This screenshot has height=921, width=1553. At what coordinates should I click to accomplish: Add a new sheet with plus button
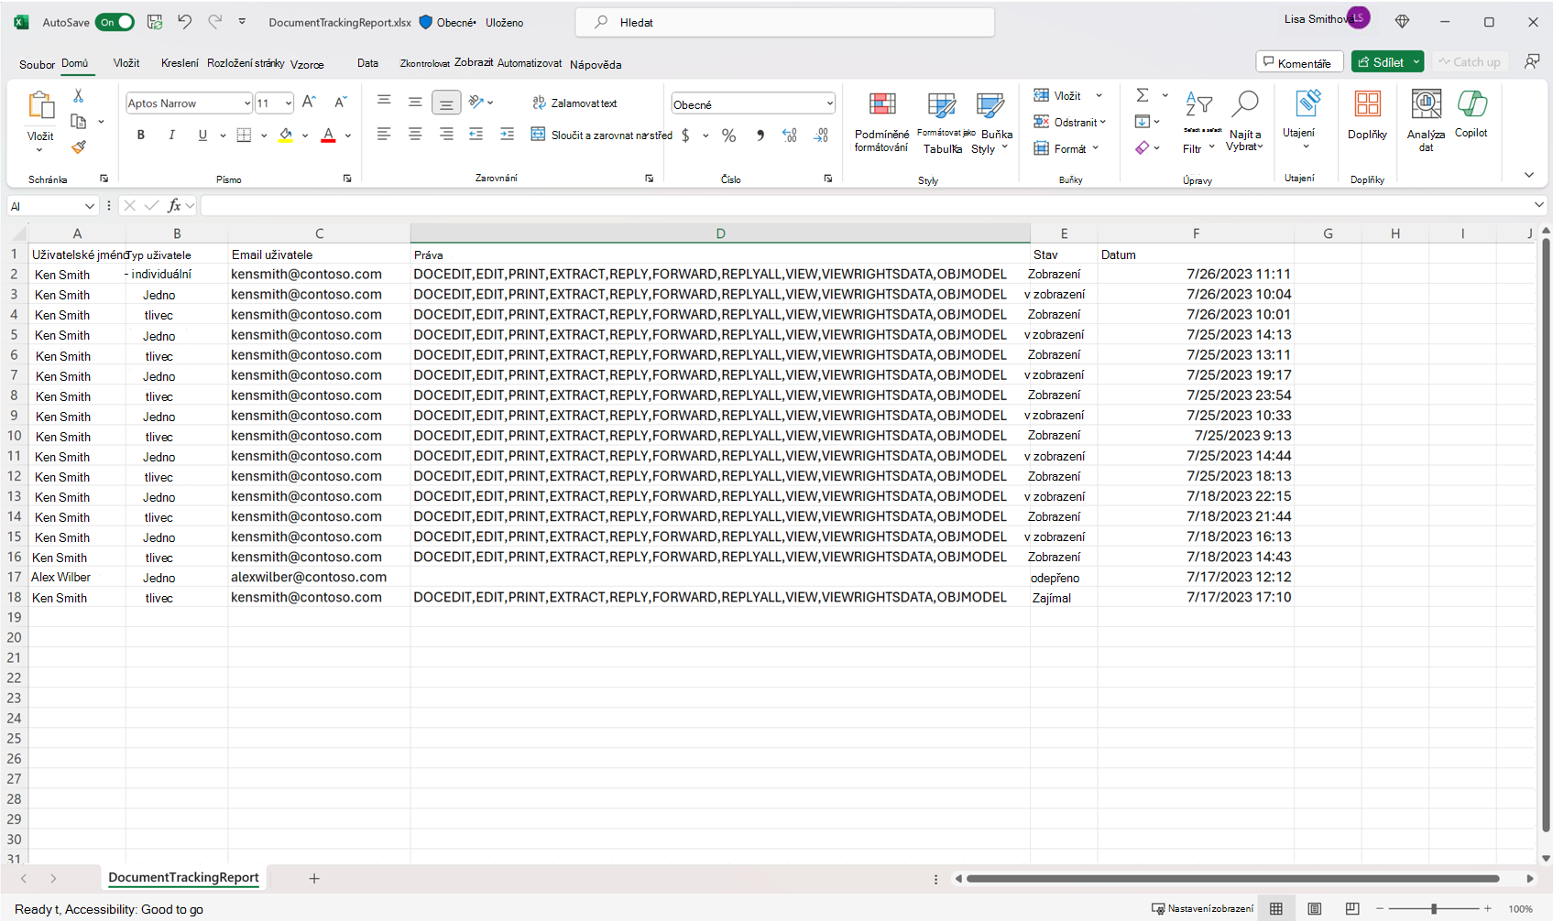314,878
